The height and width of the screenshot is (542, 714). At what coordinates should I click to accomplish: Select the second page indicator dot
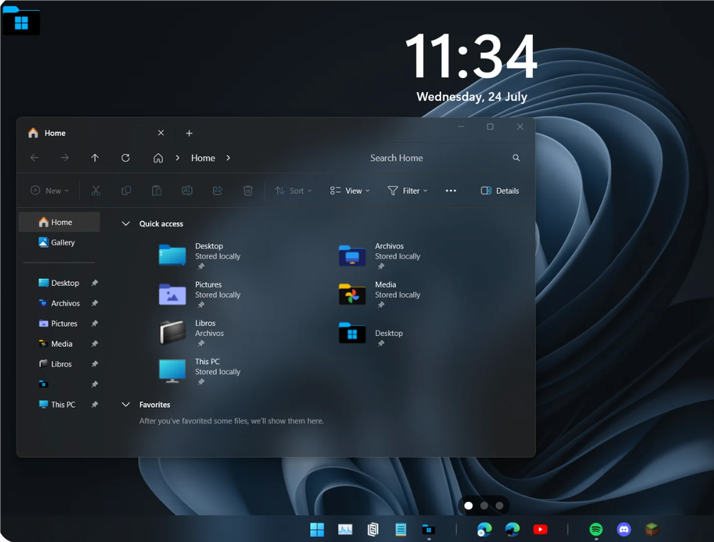(x=484, y=506)
